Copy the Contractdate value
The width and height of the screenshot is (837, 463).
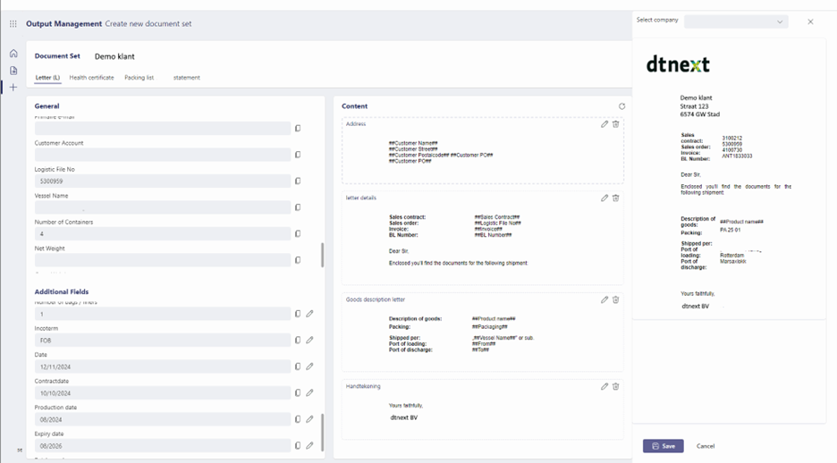298,392
